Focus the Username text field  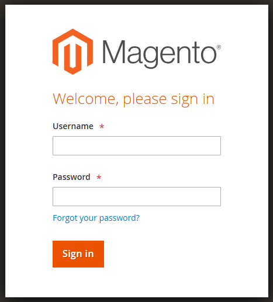point(137,145)
